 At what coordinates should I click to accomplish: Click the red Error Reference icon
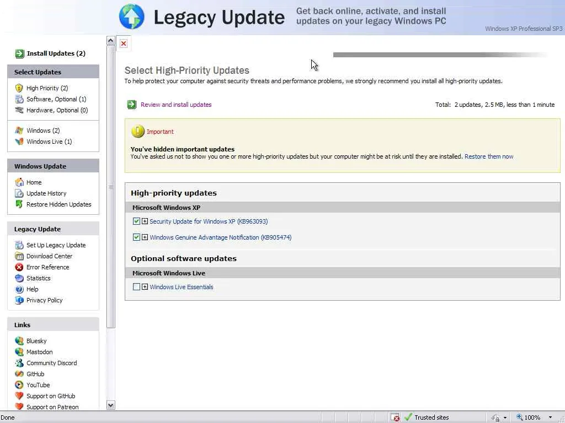19,267
